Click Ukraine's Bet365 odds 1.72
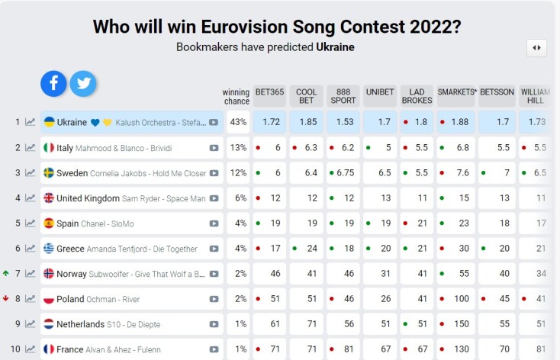The width and height of the screenshot is (560, 360). [271, 122]
